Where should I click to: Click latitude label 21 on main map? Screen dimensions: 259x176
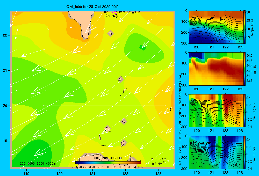[5, 70]
